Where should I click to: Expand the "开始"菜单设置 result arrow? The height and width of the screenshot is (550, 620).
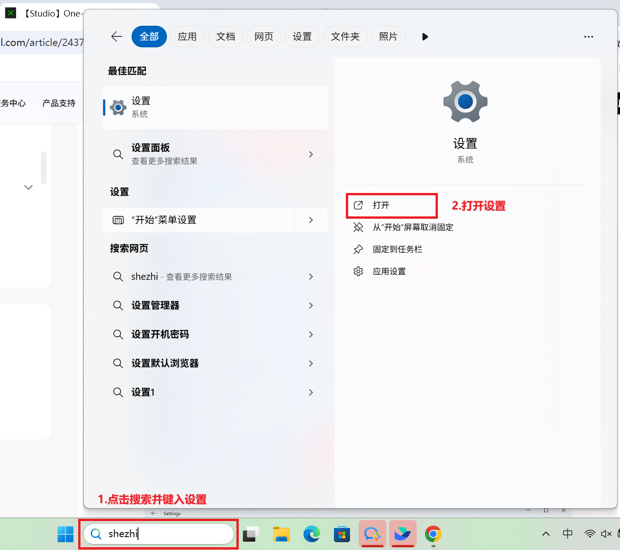pyautogui.click(x=311, y=220)
